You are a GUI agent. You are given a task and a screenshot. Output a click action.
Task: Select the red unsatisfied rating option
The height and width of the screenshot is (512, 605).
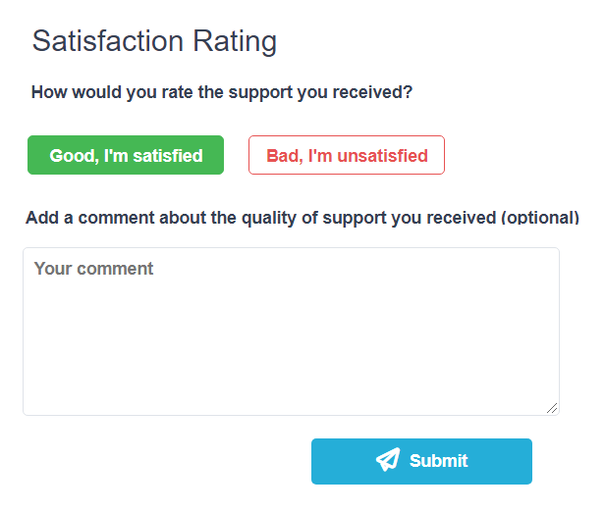(x=347, y=155)
